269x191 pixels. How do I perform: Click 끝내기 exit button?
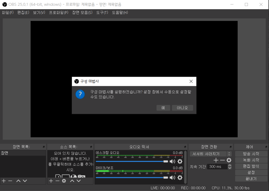251,178
